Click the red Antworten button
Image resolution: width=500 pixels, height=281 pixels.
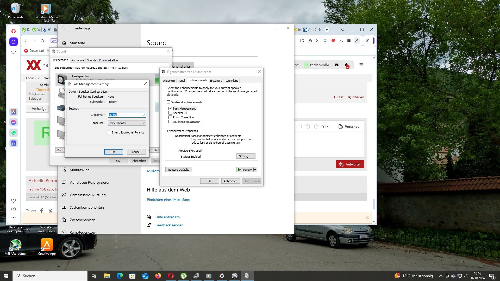350,164
